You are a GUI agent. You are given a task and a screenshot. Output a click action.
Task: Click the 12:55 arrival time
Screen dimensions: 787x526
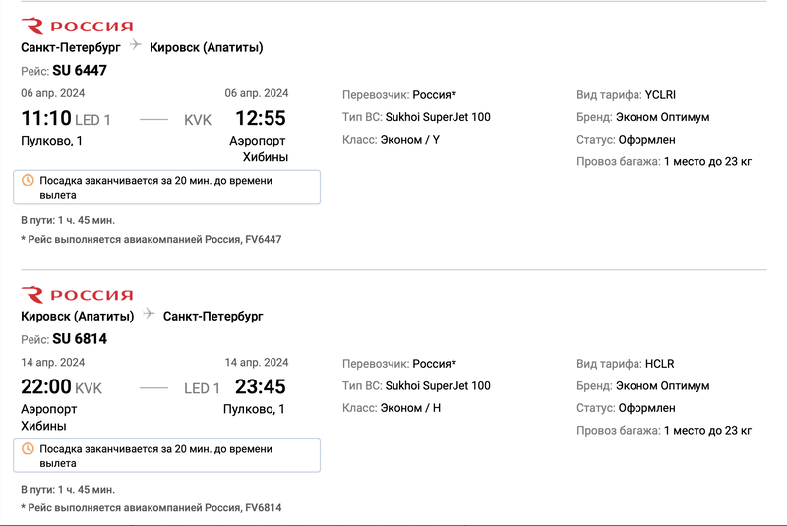(261, 118)
